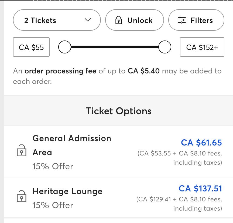Image resolution: width=233 pixels, height=223 pixels.
Task: Select the Heritage Lounge ticket option
Action: 67,191
